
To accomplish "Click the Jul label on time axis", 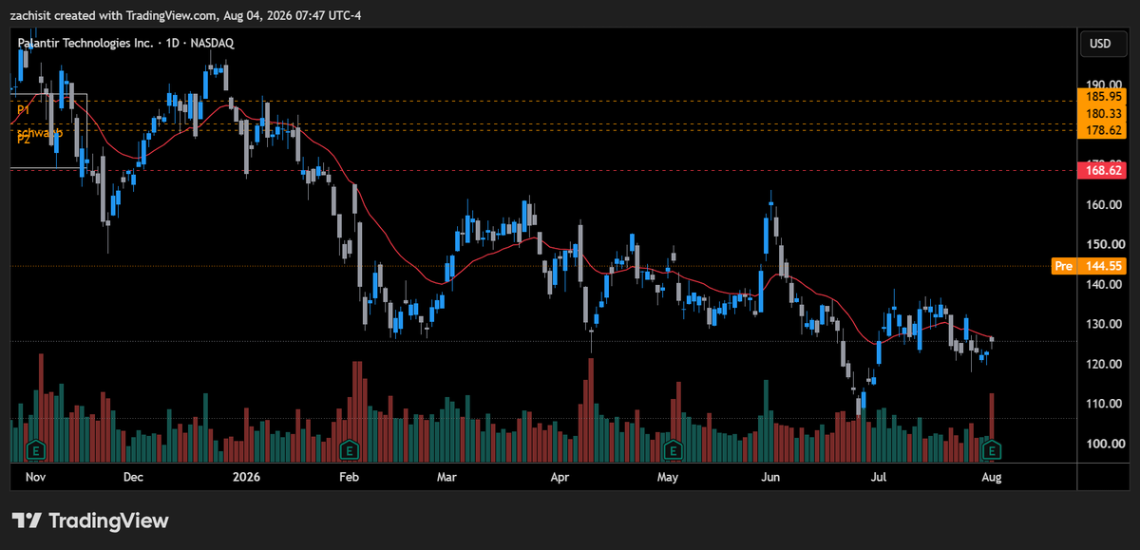I will click(x=878, y=477).
